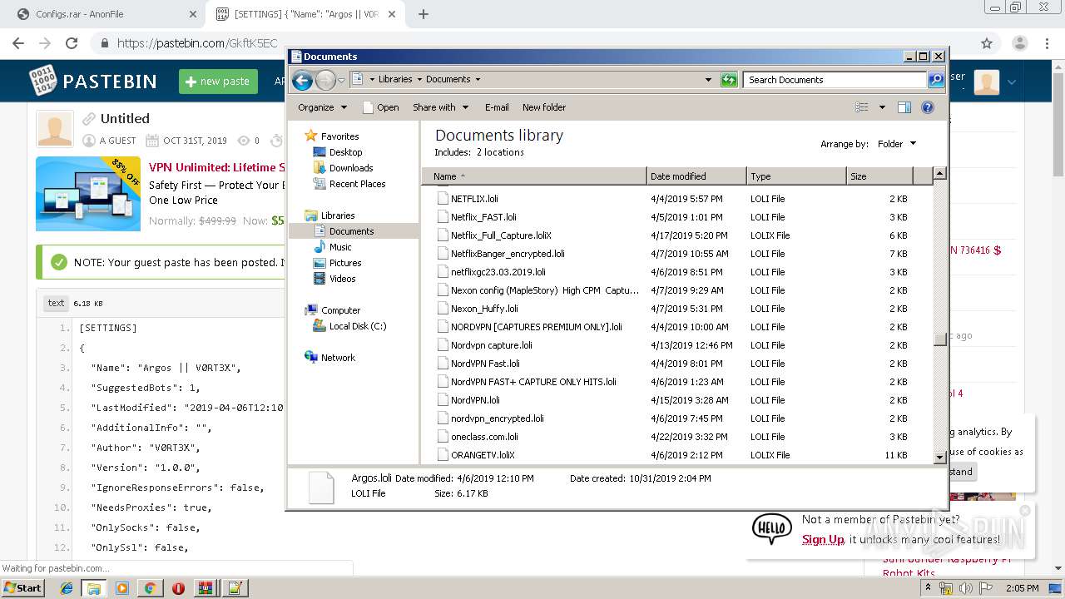1065x599 pixels.
Task: Sort files by Size column
Action: [879, 176]
